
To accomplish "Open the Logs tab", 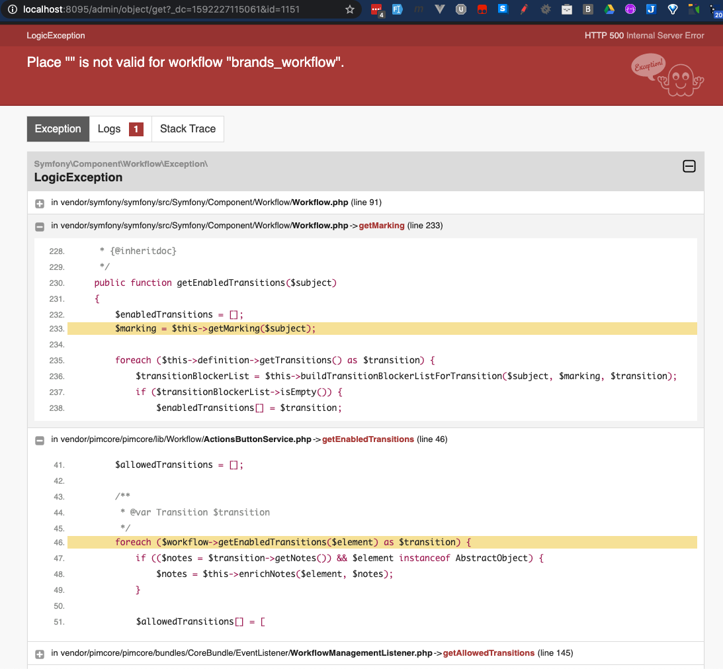I will click(120, 129).
